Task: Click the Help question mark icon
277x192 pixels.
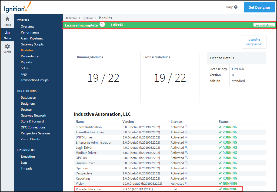Action: click(236, 7)
